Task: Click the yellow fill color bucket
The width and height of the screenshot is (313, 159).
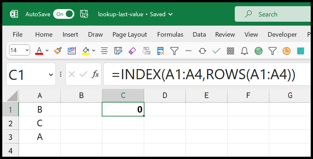Action: click(x=86, y=51)
